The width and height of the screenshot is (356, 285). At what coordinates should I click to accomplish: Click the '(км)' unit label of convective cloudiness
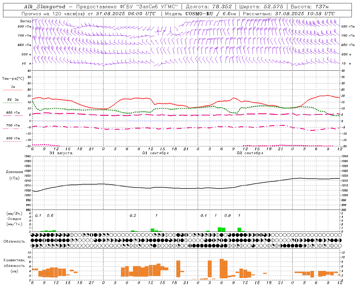(14, 271)
